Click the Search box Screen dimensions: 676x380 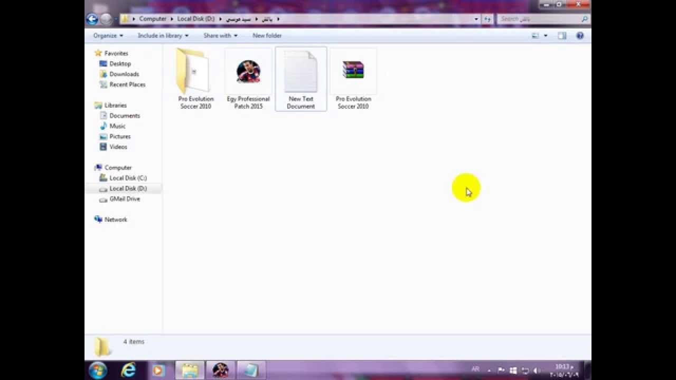(543, 19)
